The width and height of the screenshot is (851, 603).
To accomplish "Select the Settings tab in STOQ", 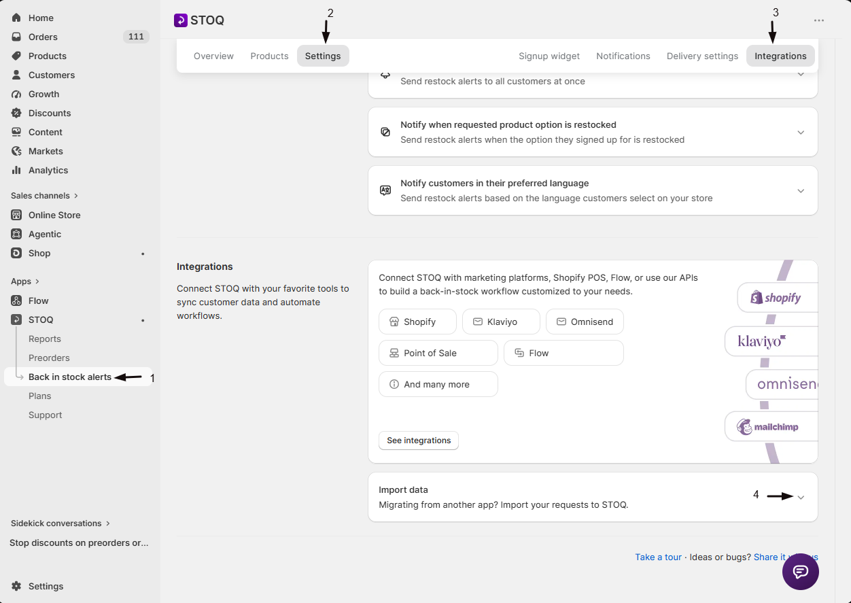I will coord(323,56).
